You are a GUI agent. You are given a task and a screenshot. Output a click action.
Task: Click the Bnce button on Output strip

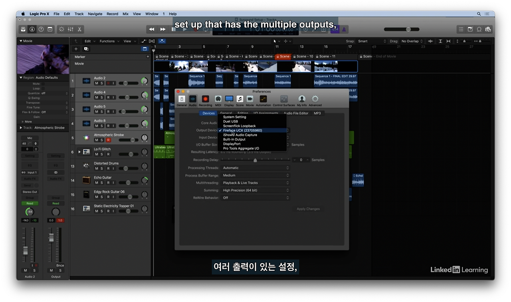pos(60,265)
